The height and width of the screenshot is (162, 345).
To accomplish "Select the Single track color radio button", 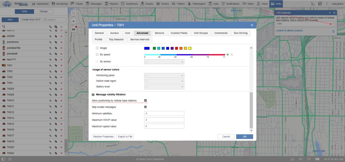I will pos(98,48).
